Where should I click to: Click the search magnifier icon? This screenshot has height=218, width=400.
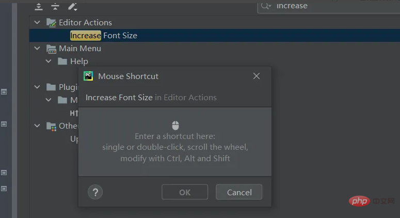point(266,6)
